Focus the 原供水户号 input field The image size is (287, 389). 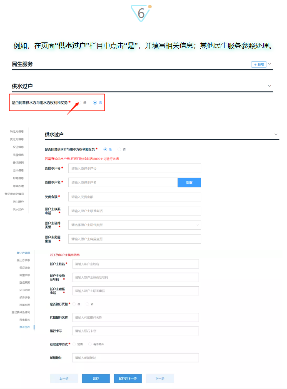point(135,168)
